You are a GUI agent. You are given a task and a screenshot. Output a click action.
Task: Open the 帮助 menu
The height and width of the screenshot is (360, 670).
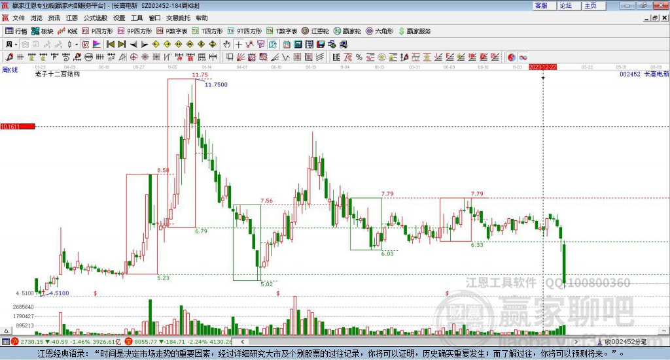point(202,18)
